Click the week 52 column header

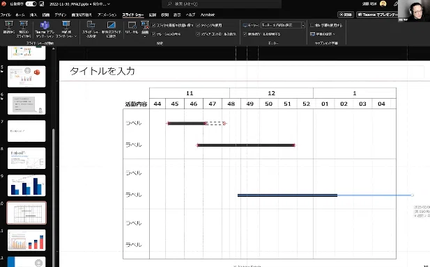[306, 104]
